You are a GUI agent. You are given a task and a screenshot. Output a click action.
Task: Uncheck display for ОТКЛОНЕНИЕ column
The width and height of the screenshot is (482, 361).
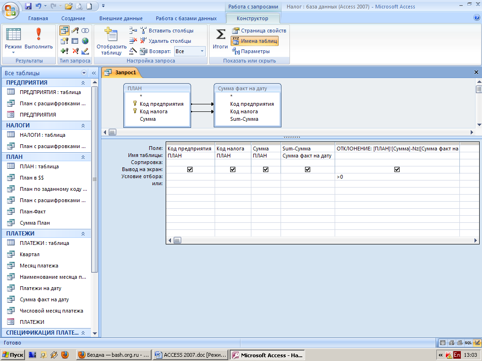[397, 169]
